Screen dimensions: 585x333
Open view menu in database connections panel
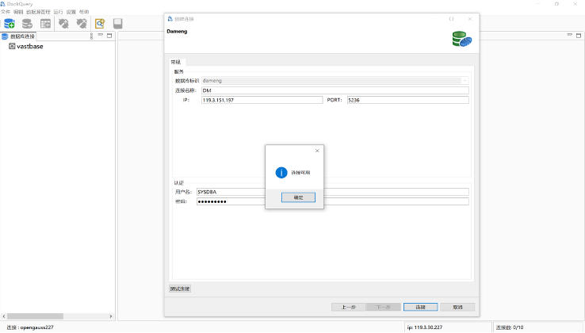click(91, 36)
